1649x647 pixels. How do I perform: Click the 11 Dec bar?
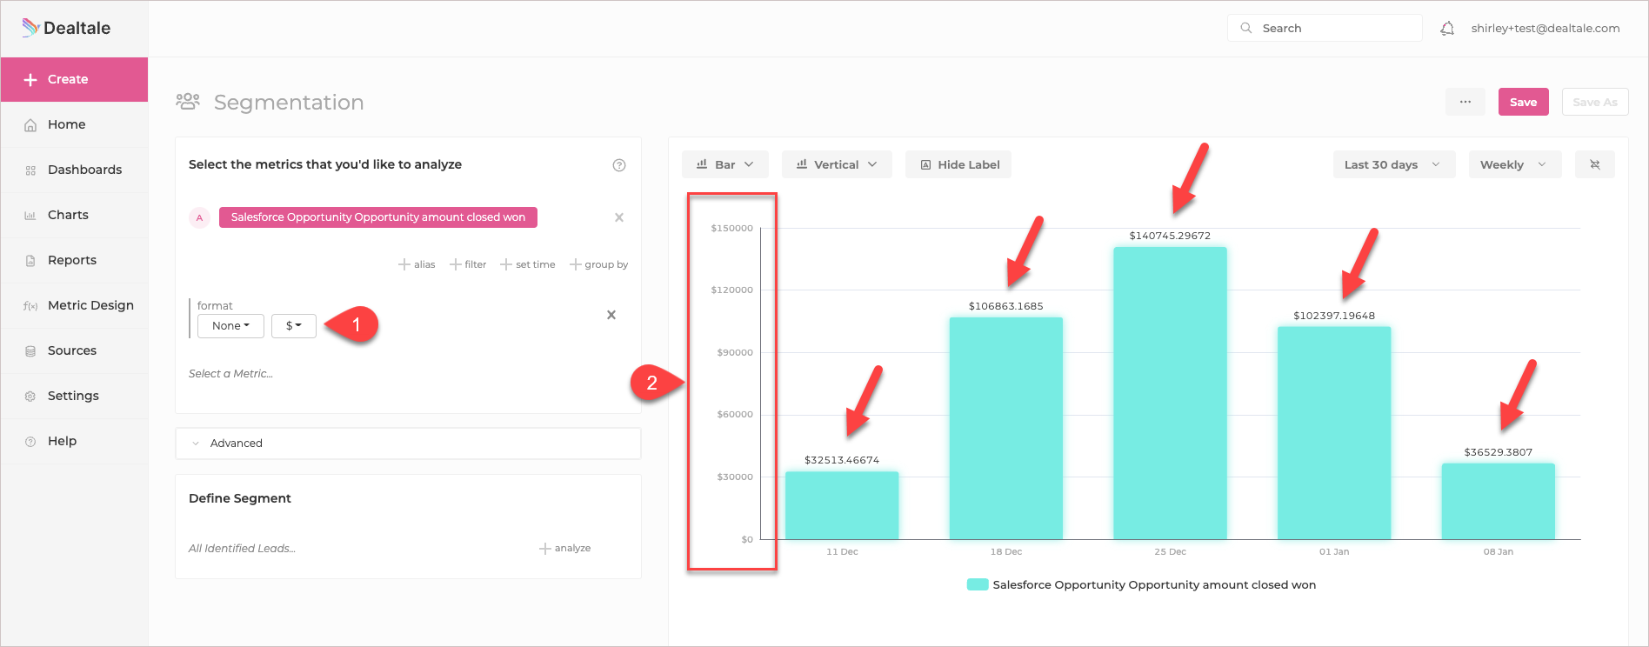tap(842, 505)
